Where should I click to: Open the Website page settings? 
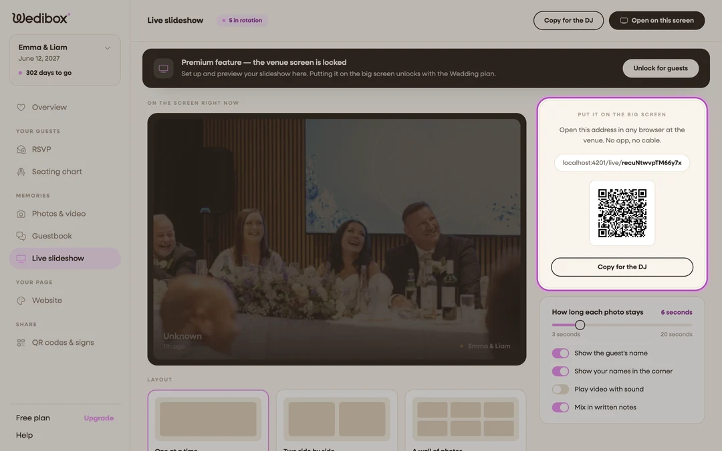pyautogui.click(x=65, y=301)
